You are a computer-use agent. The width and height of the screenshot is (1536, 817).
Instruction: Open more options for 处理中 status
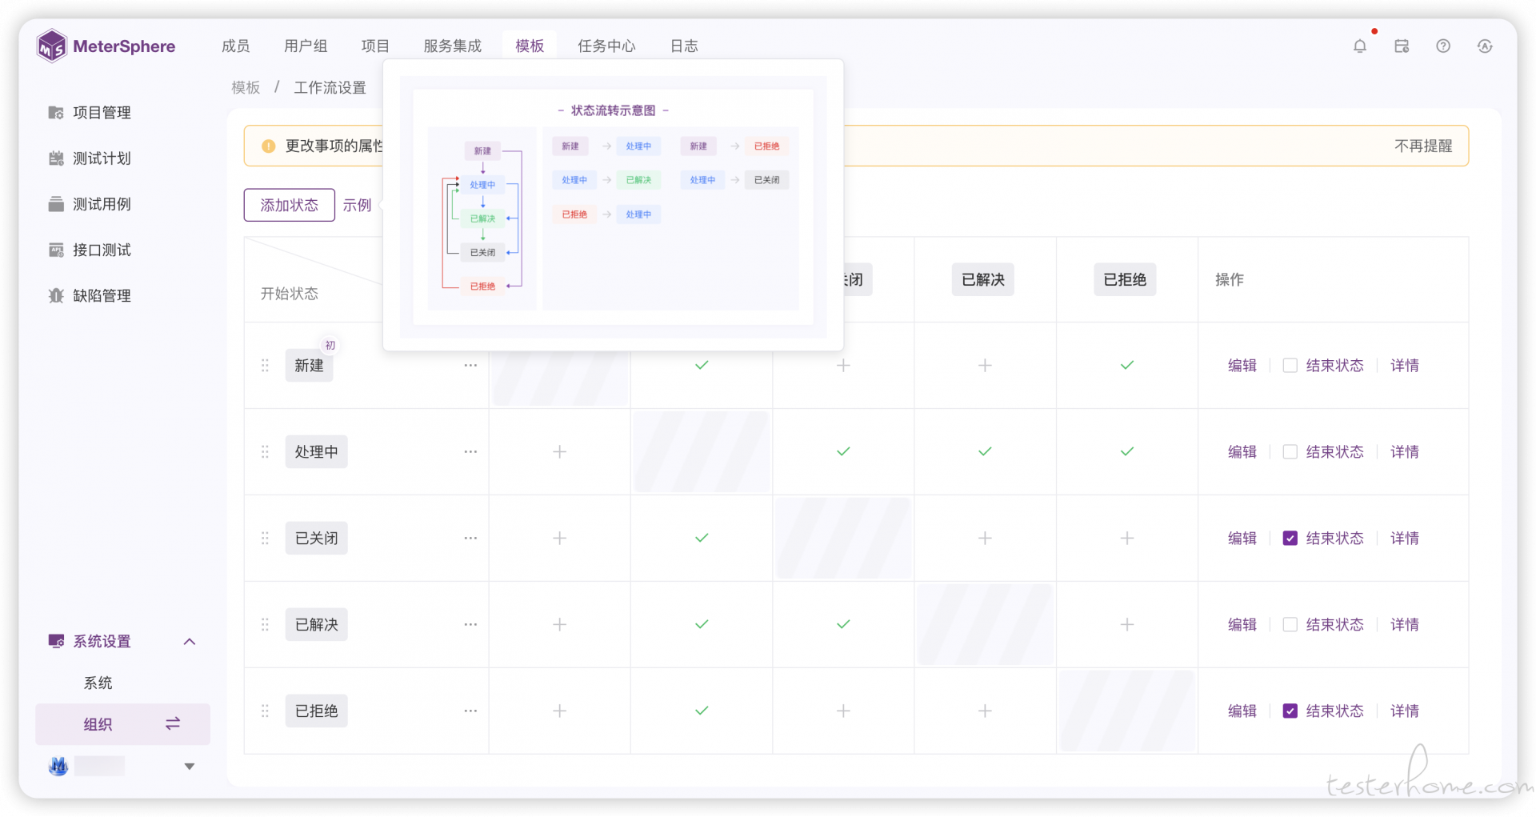(x=470, y=452)
